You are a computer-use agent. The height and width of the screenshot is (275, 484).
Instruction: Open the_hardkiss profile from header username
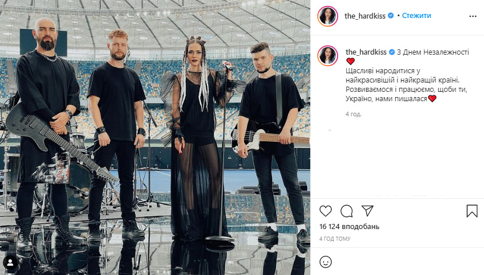pos(365,16)
